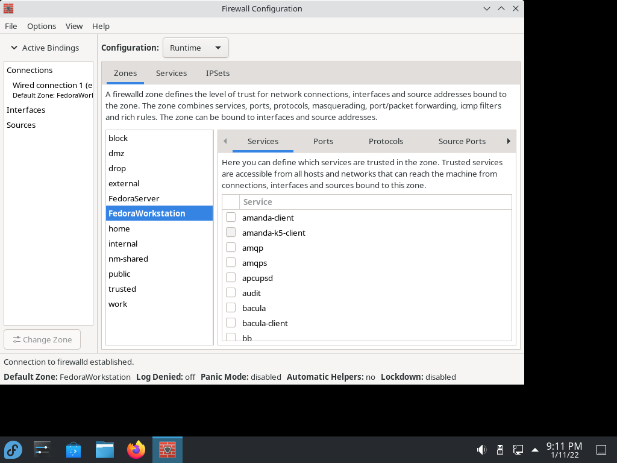Select the nm-shared zone

159,259
